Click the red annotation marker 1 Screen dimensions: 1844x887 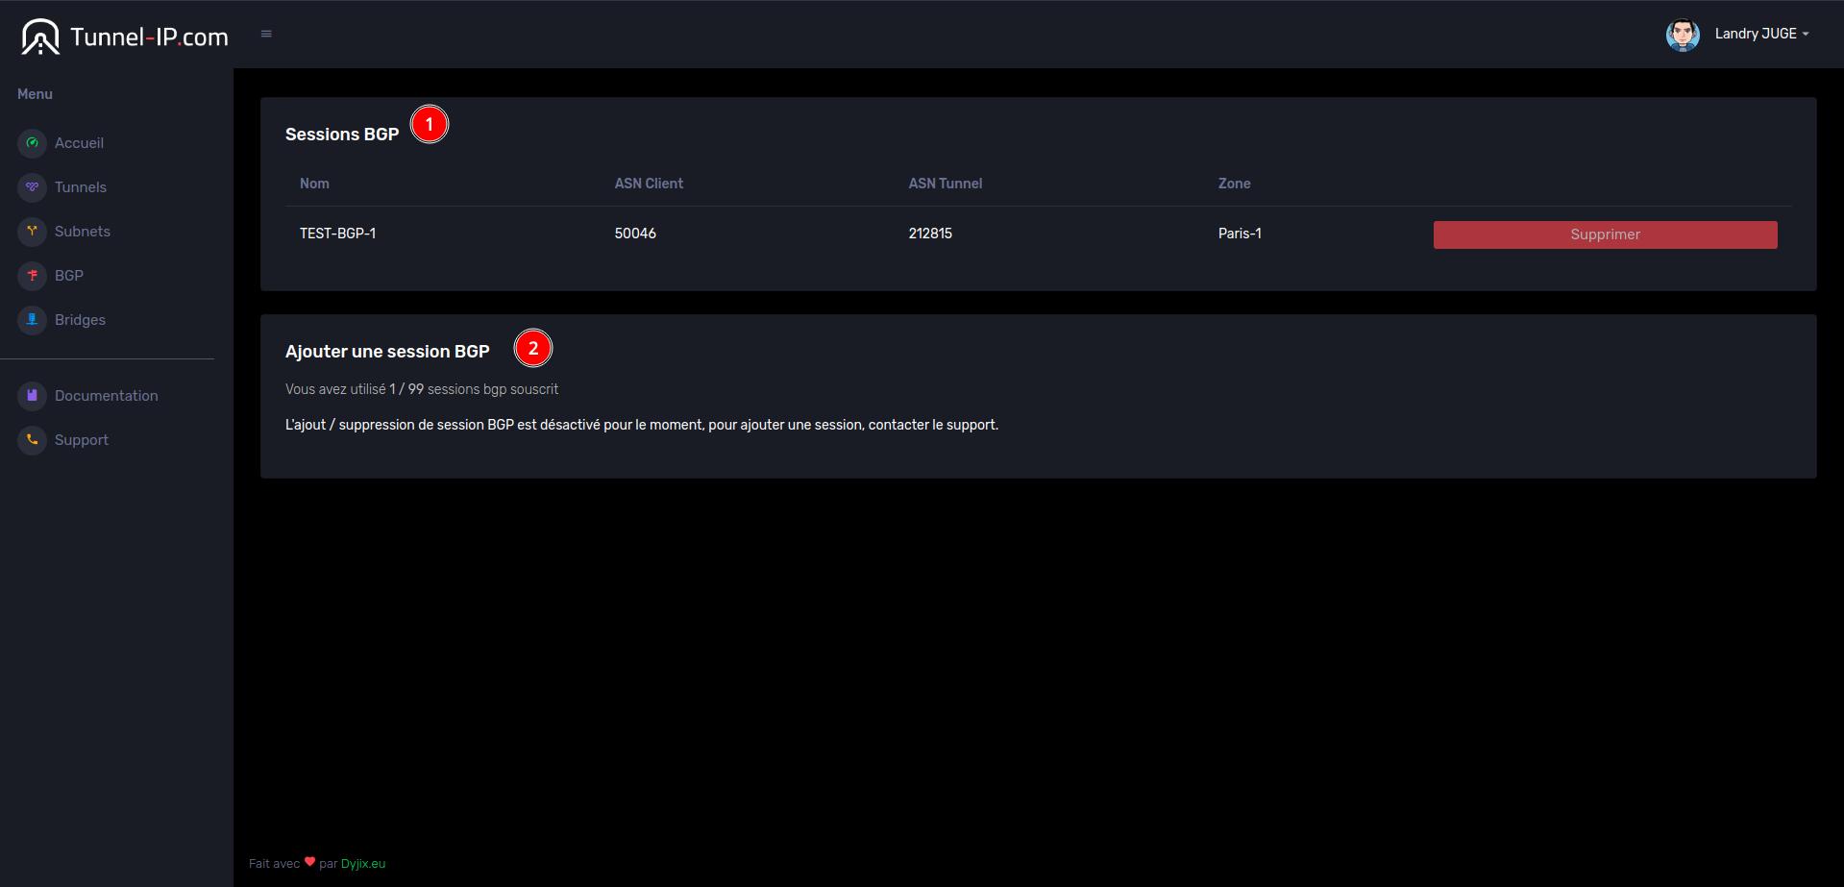point(430,125)
